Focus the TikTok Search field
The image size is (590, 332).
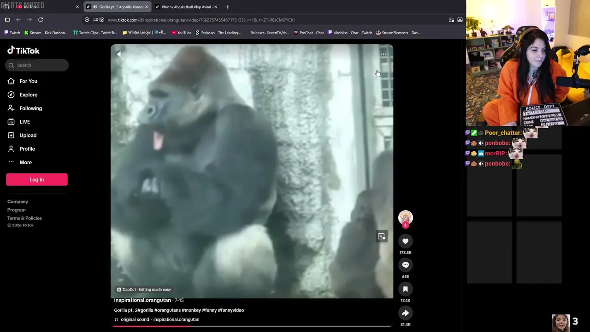coord(37,65)
